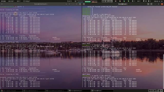164x92 pixels.
Task: Click the bottom panel workspace switcher
Action: point(156,91)
